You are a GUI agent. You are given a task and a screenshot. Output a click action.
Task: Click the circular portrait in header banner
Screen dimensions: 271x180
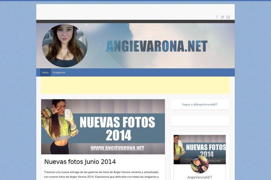coord(65,46)
